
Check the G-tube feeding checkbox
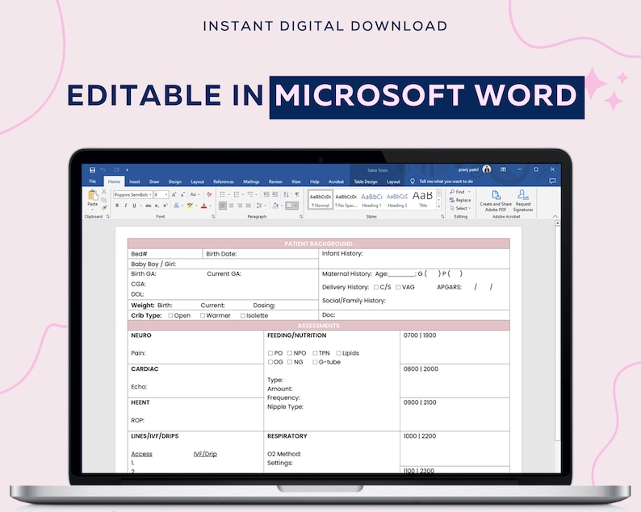(315, 362)
